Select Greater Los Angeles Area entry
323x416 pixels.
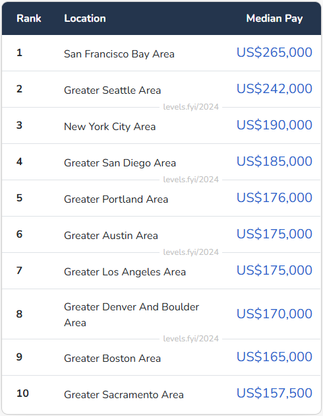[125, 272]
